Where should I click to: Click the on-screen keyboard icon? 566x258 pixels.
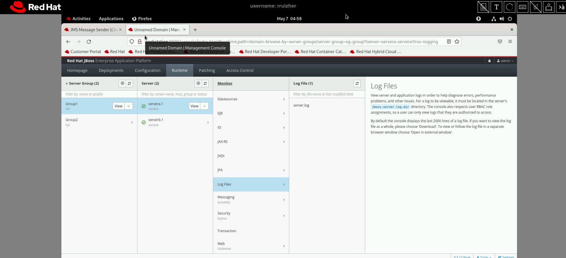point(522,7)
